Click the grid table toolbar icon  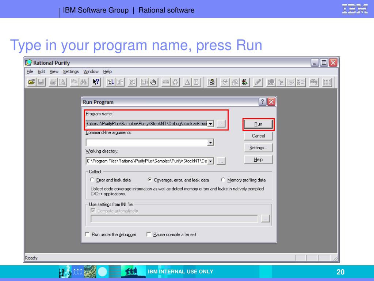pos(327,82)
